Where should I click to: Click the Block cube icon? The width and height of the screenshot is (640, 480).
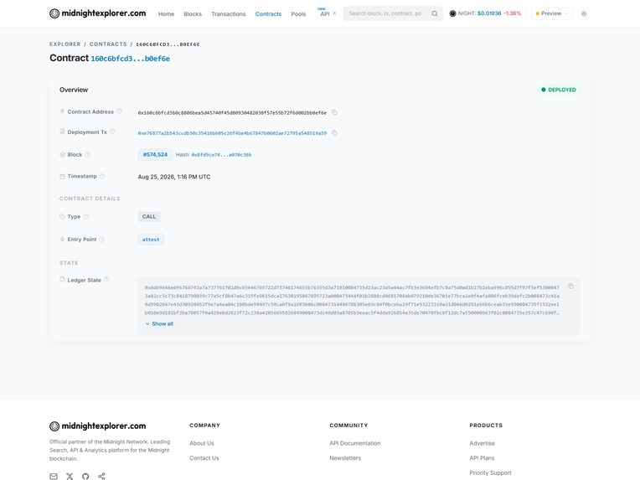[x=62, y=155]
